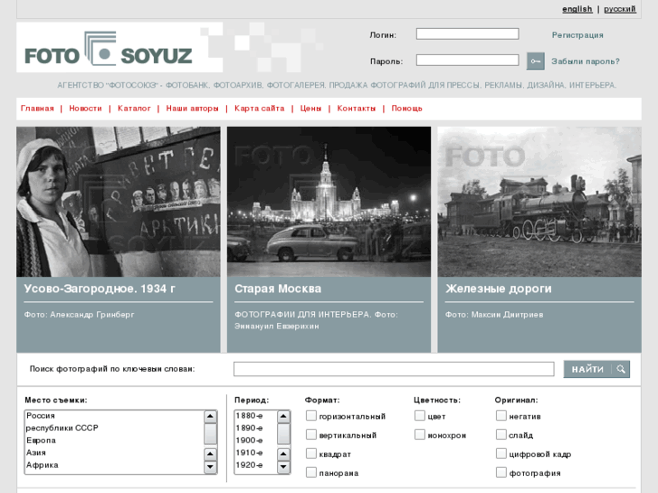Open the Цены menu item
The height and width of the screenshot is (493, 658).
310,109
